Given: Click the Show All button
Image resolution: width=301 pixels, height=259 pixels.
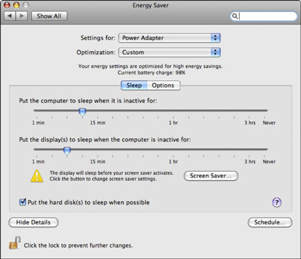Looking at the screenshot, I should (49, 16).
